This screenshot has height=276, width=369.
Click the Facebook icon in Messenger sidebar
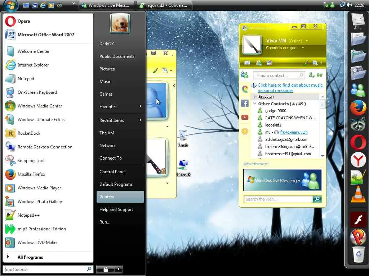tap(245, 103)
